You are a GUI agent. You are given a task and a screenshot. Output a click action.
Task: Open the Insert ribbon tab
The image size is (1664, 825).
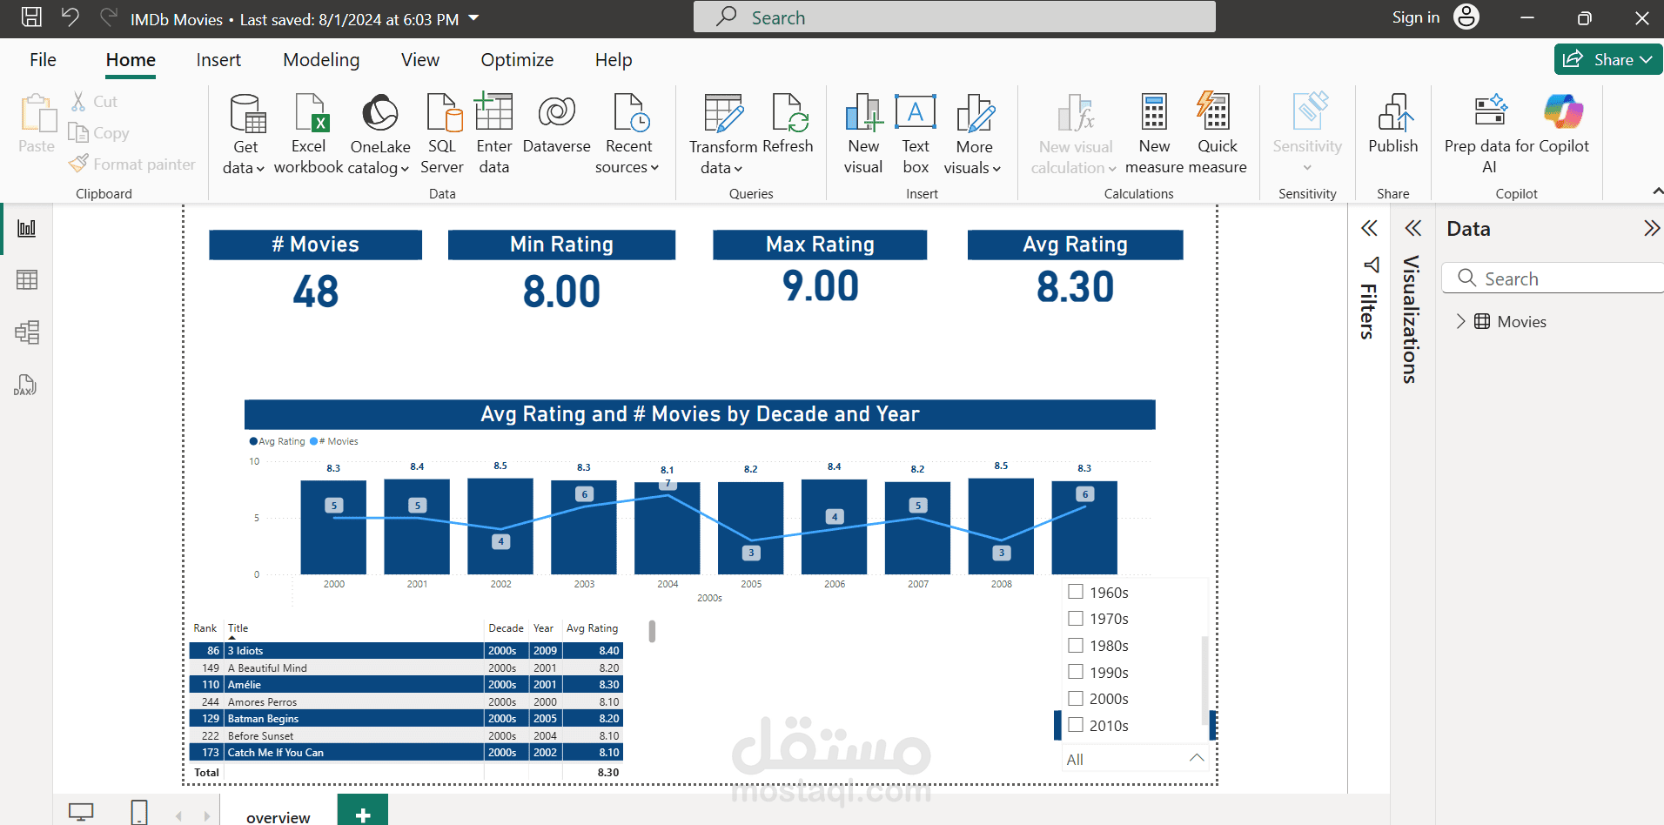click(x=218, y=59)
